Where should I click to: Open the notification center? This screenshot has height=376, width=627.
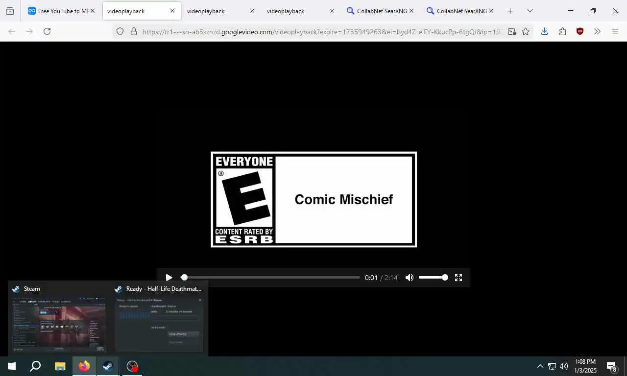pos(612,366)
